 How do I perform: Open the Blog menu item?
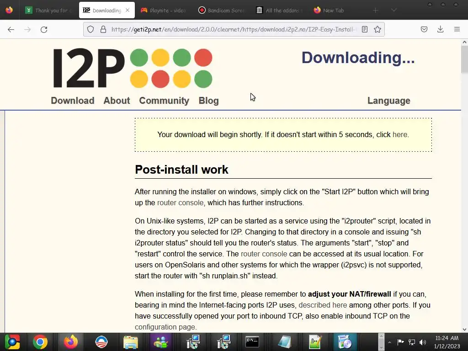[208, 101]
